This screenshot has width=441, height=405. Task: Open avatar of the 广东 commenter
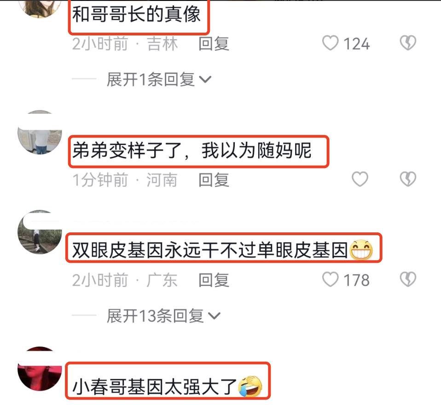tap(40, 232)
